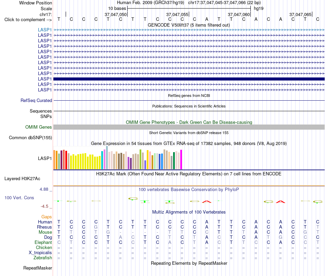This screenshot has width=325, height=276.
Task: Select the Elephant alignment row label
Action: [x=43, y=243]
